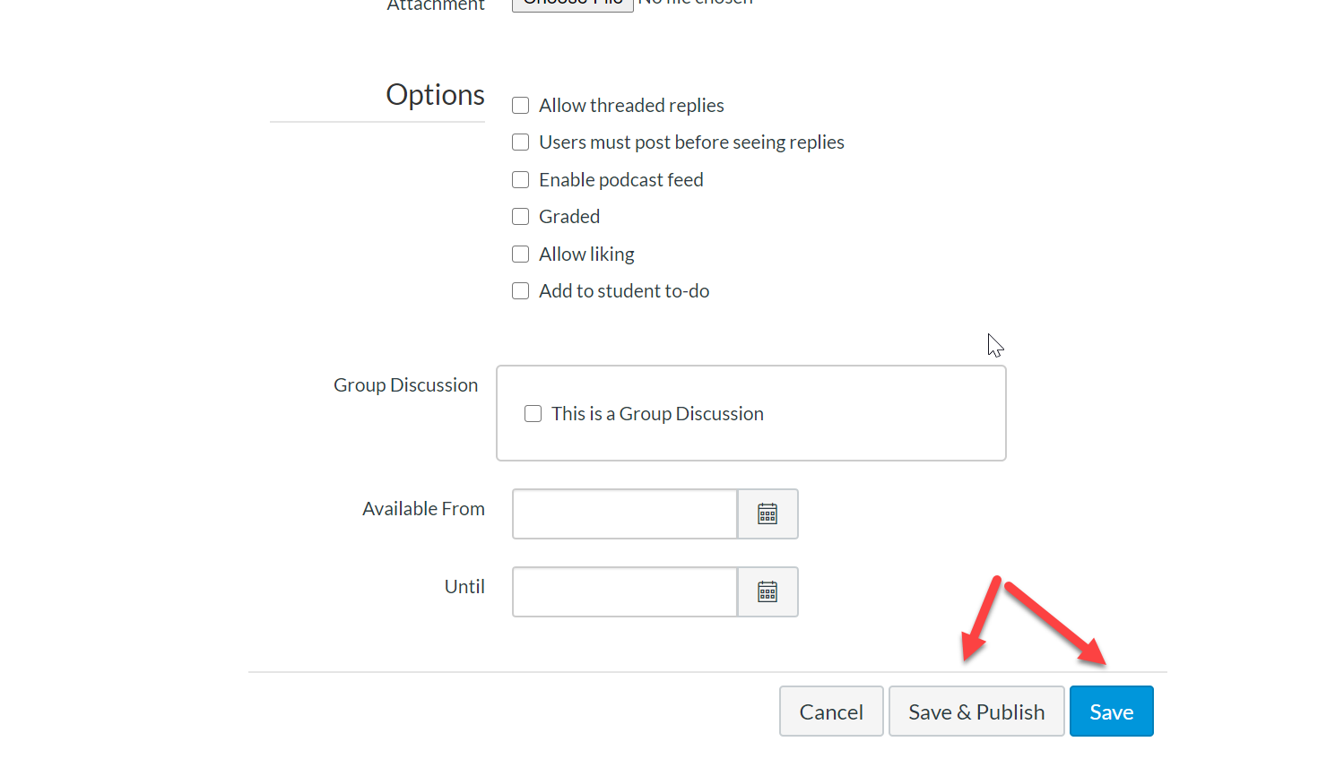Screen dimensions: 1344x759
Task: Cancel the discussion edits
Action: coord(831,712)
